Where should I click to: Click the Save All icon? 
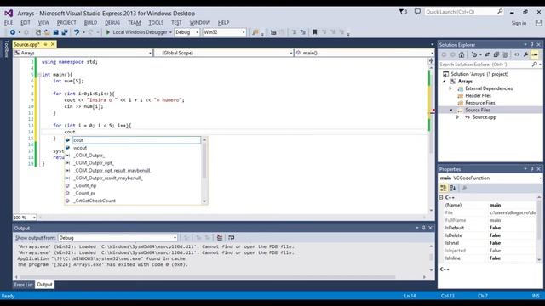coord(65,32)
